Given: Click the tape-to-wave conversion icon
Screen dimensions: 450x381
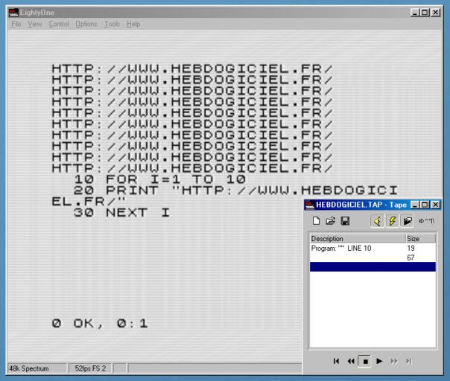Looking at the screenshot, I should 426,221.
